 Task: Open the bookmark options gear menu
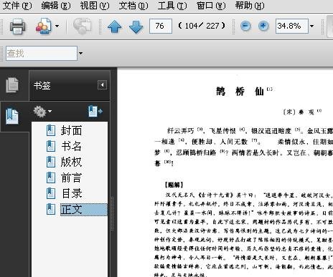42,112
